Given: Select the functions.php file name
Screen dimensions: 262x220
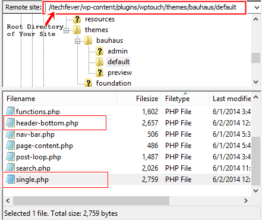Looking at the screenshot, I should pyautogui.click(x=38, y=111).
